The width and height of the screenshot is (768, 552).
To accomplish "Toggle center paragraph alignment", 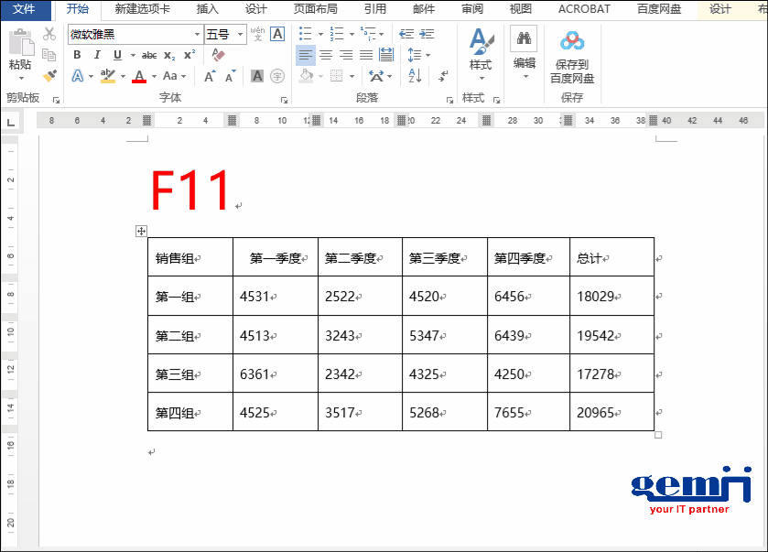I will (327, 55).
